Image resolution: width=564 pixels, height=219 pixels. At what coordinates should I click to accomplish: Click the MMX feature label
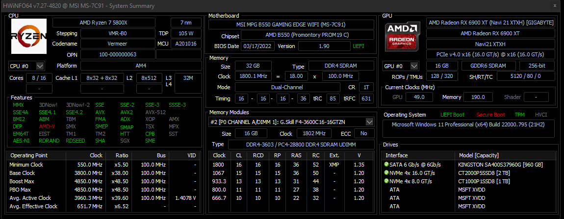click(x=18, y=105)
